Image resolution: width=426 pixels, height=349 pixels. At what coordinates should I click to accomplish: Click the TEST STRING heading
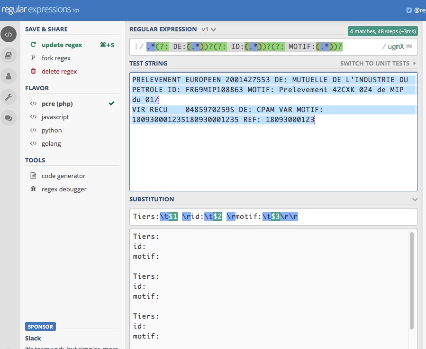[148, 64]
